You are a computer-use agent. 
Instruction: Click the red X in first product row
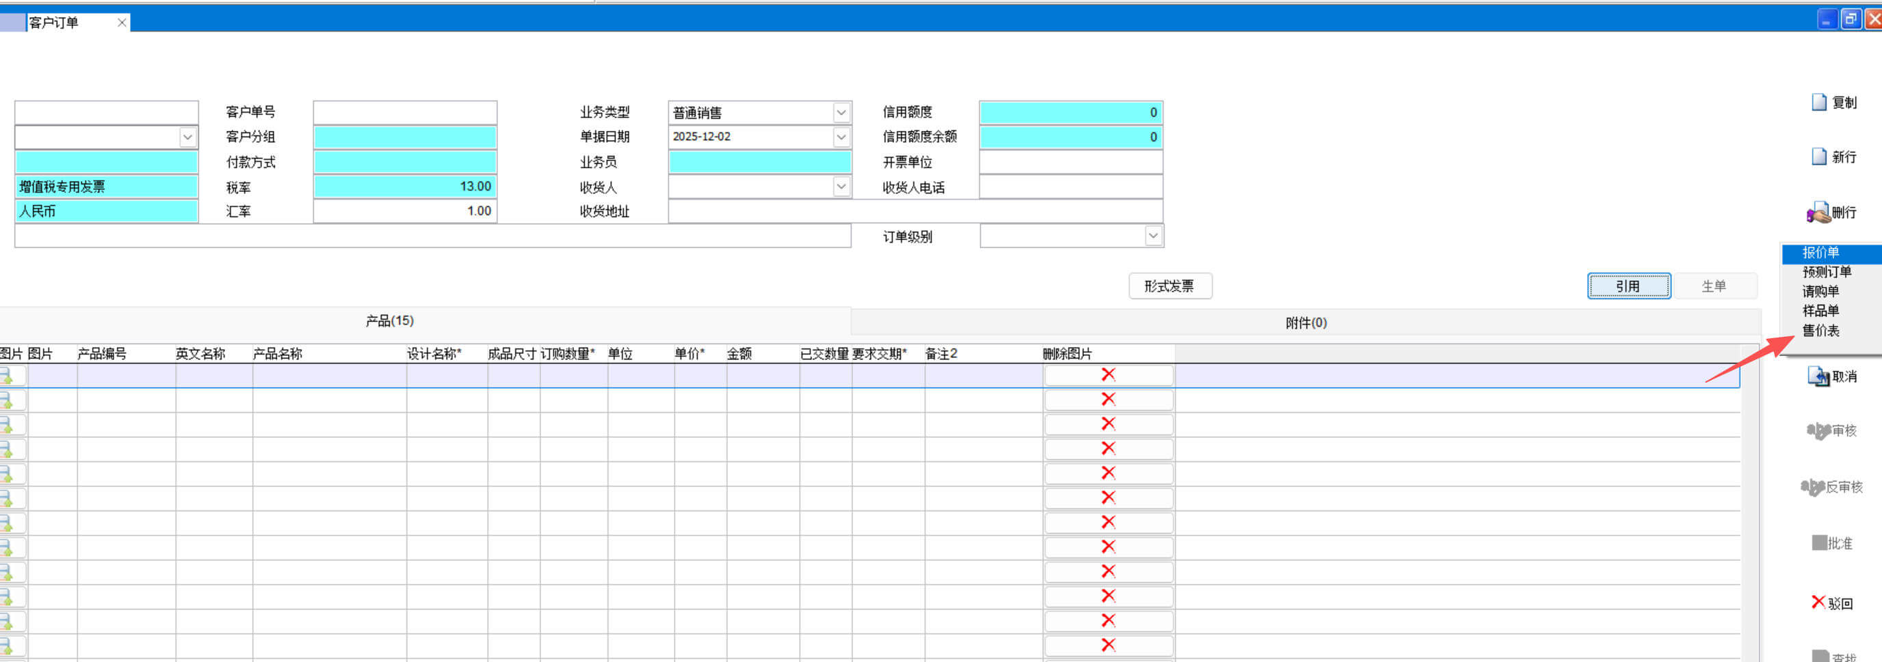tap(1108, 375)
